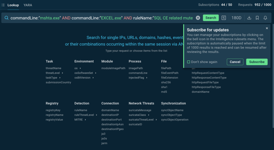Open the list menu icon next to Lookup
The width and height of the screenshot is (274, 150).
[x=3, y=5]
